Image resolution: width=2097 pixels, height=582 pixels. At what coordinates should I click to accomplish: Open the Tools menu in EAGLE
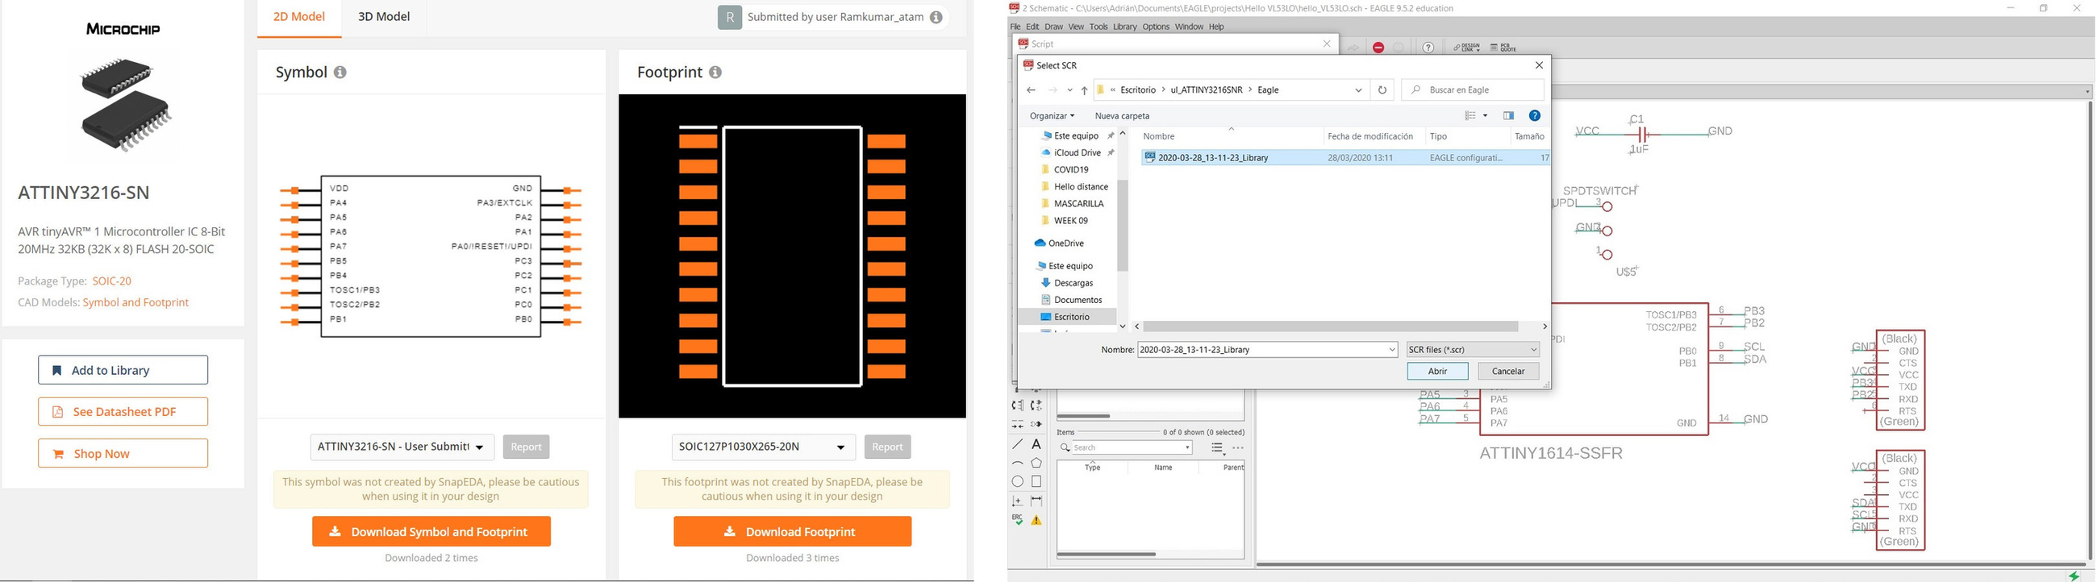(1099, 27)
